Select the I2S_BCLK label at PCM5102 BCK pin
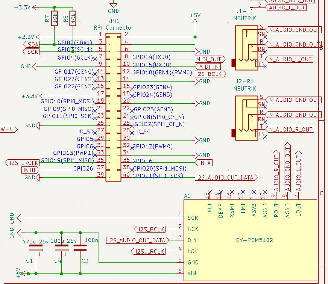The width and height of the screenshot is (328, 284). click(150, 229)
